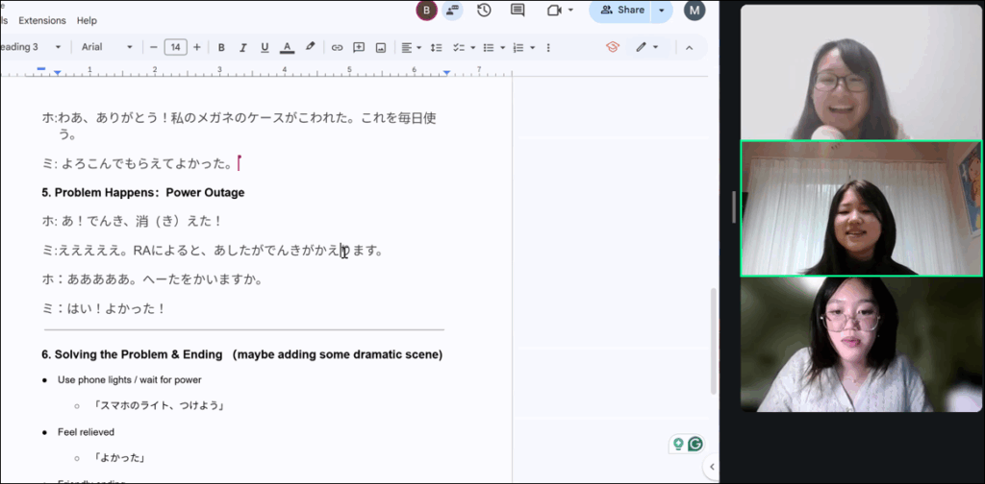
Task: Toggle bold formatting
Action: coord(221,47)
